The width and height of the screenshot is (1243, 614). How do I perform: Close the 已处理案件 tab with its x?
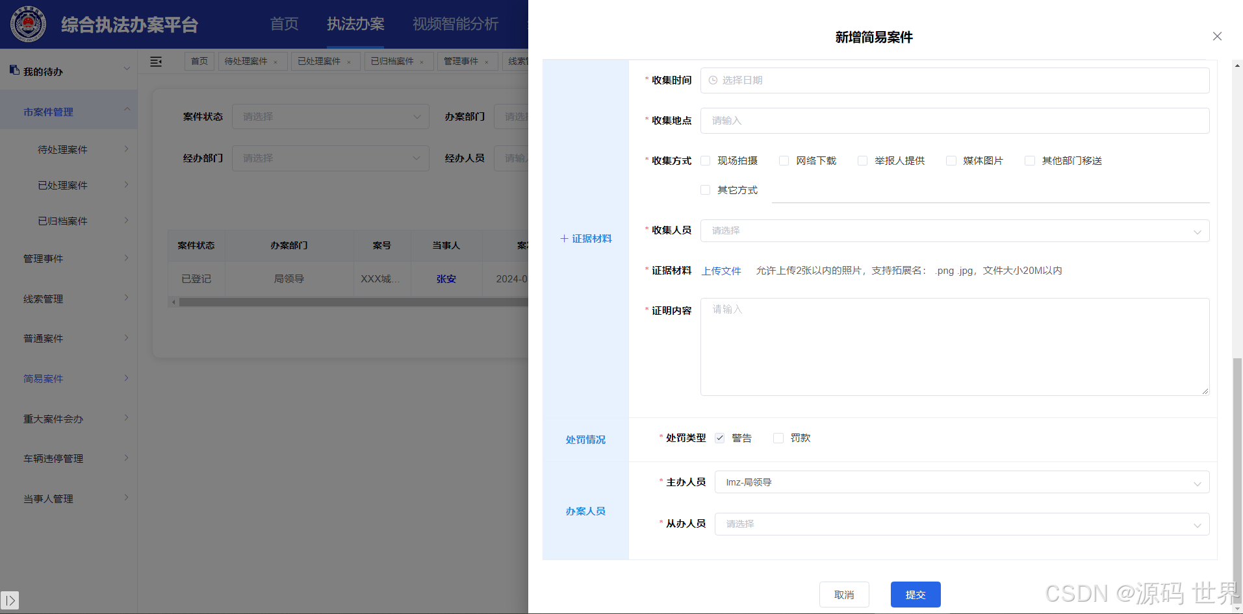[x=349, y=62]
